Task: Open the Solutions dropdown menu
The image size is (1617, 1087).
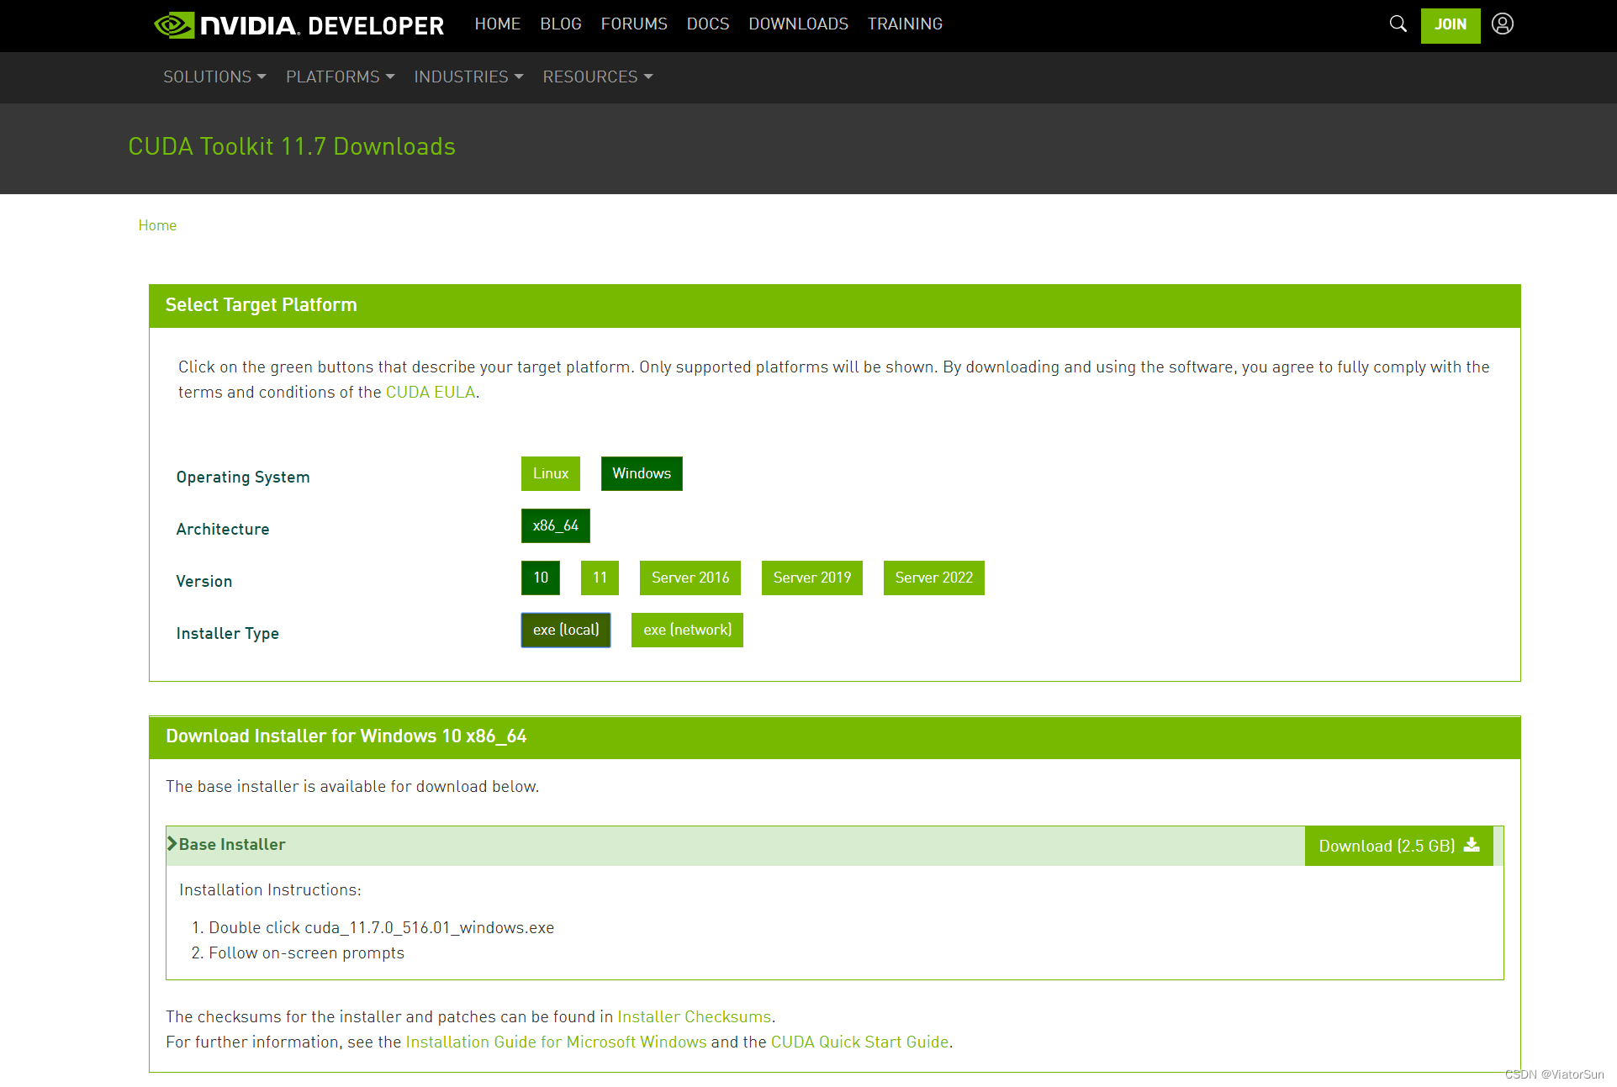Action: [x=214, y=77]
